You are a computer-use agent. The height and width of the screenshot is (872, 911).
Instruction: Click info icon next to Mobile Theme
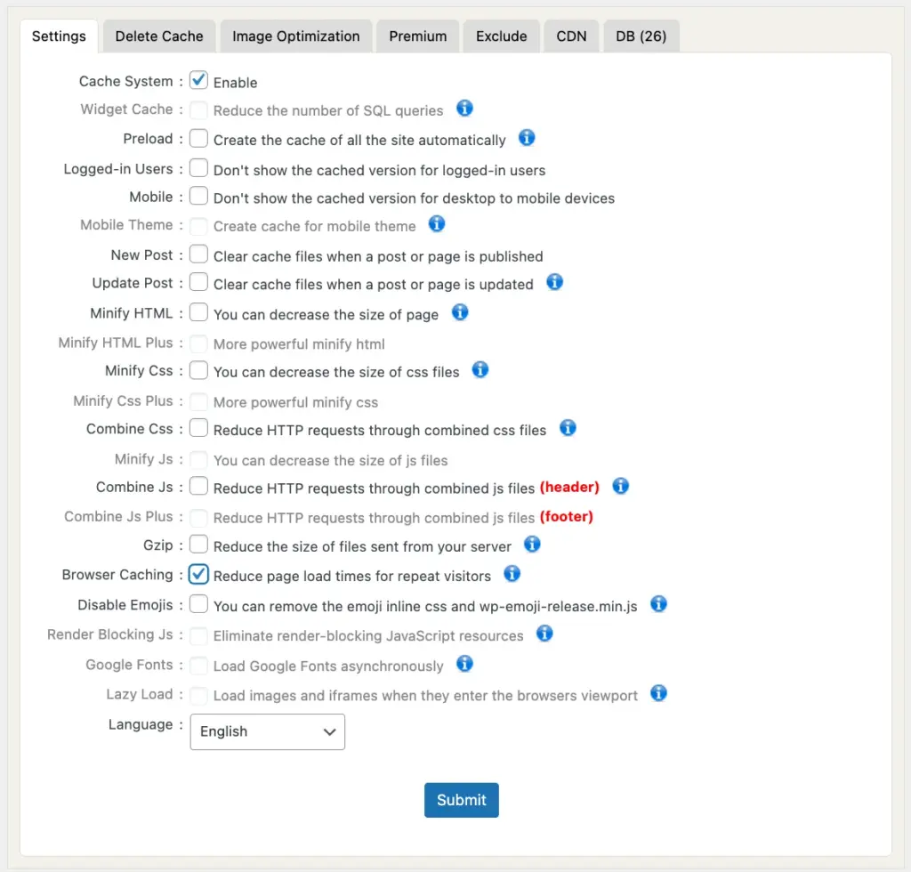click(436, 223)
